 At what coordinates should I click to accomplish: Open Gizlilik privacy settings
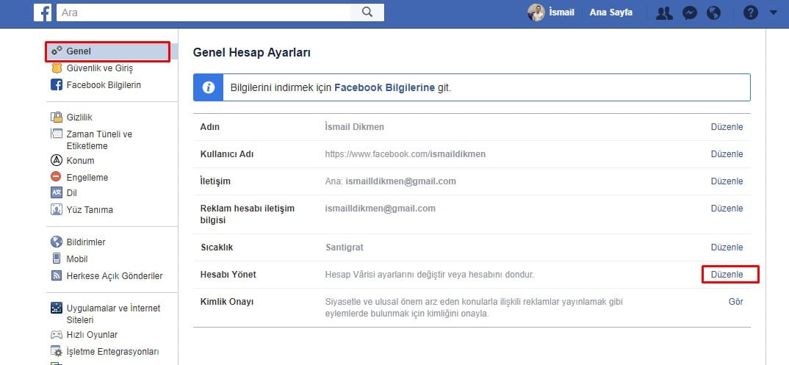pos(79,118)
